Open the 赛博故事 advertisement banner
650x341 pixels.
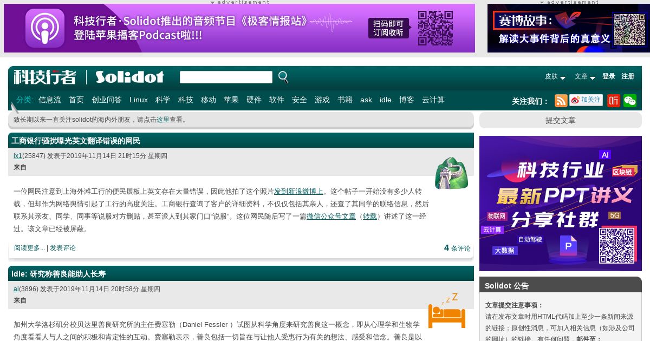tap(569, 28)
